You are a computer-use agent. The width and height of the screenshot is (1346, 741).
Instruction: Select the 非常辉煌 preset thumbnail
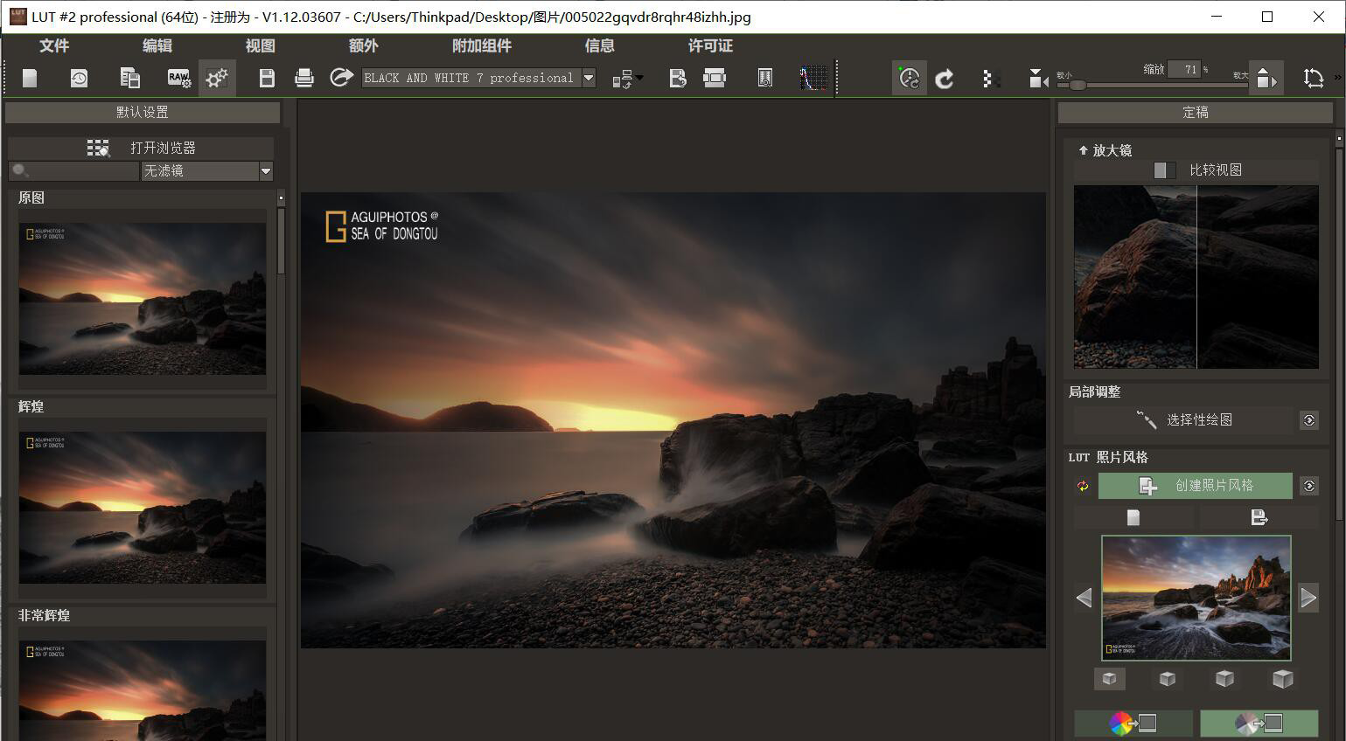pyautogui.click(x=143, y=690)
